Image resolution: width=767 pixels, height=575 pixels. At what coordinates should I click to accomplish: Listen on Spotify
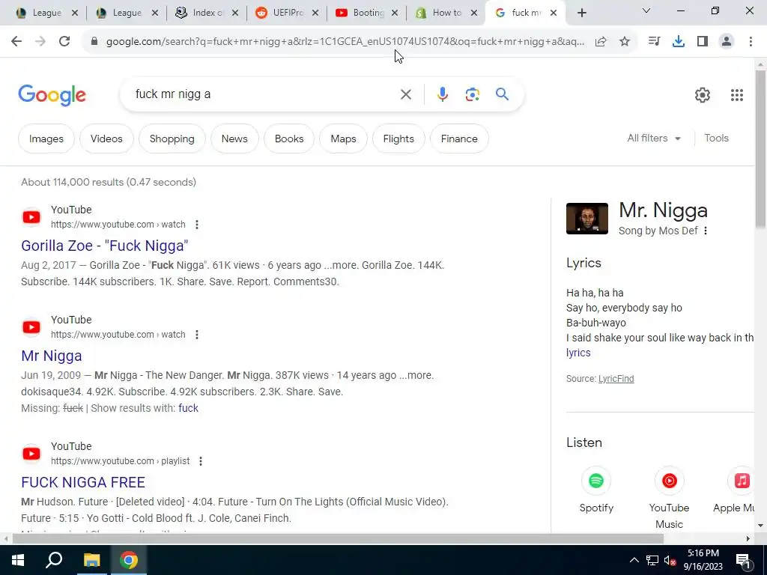click(595, 490)
